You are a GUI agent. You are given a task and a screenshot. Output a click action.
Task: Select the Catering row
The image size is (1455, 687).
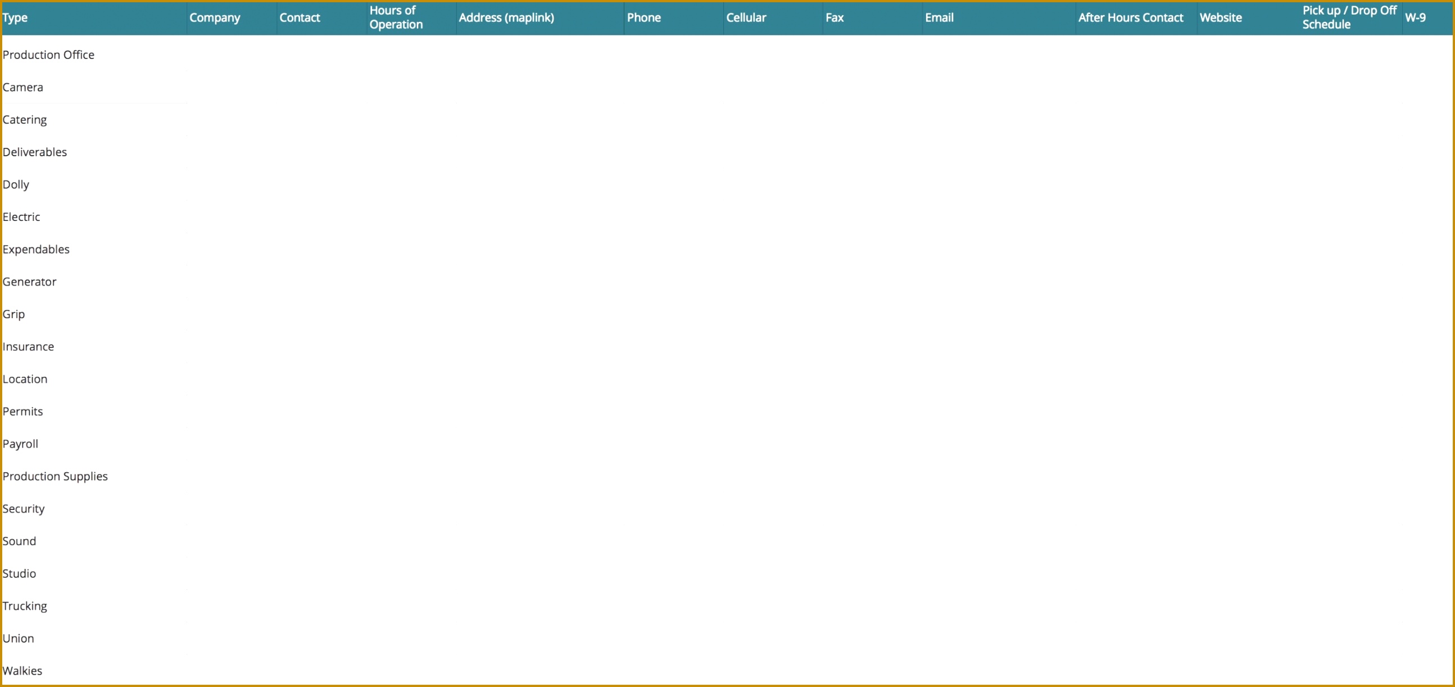[24, 119]
